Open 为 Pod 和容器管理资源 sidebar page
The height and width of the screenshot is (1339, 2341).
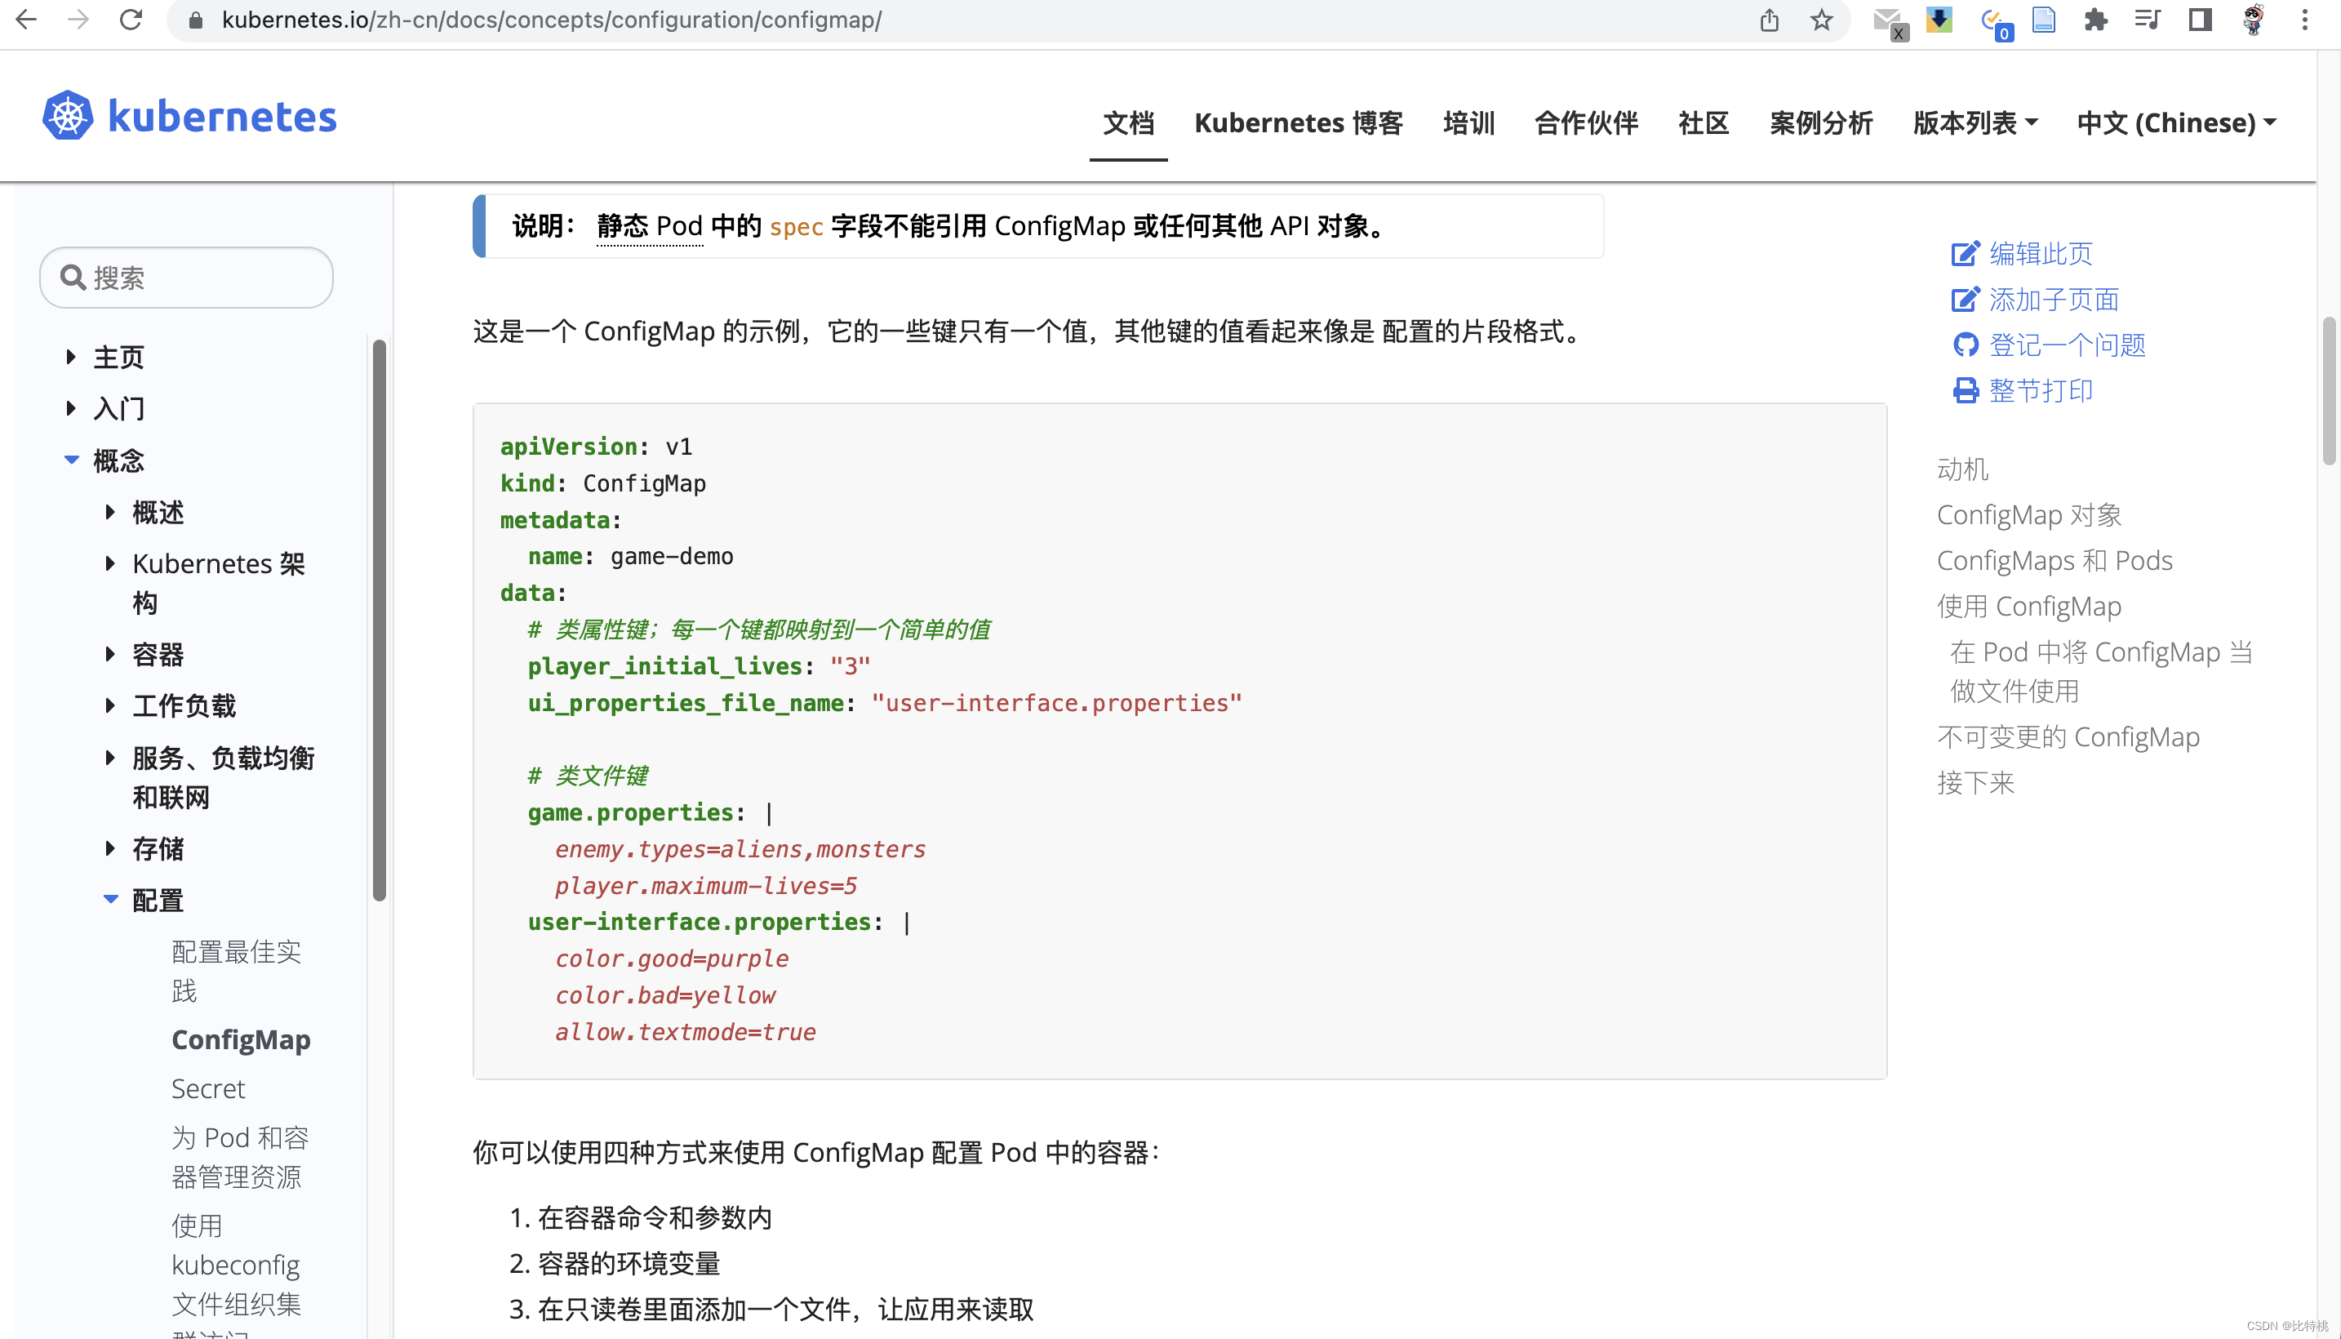coord(240,1157)
